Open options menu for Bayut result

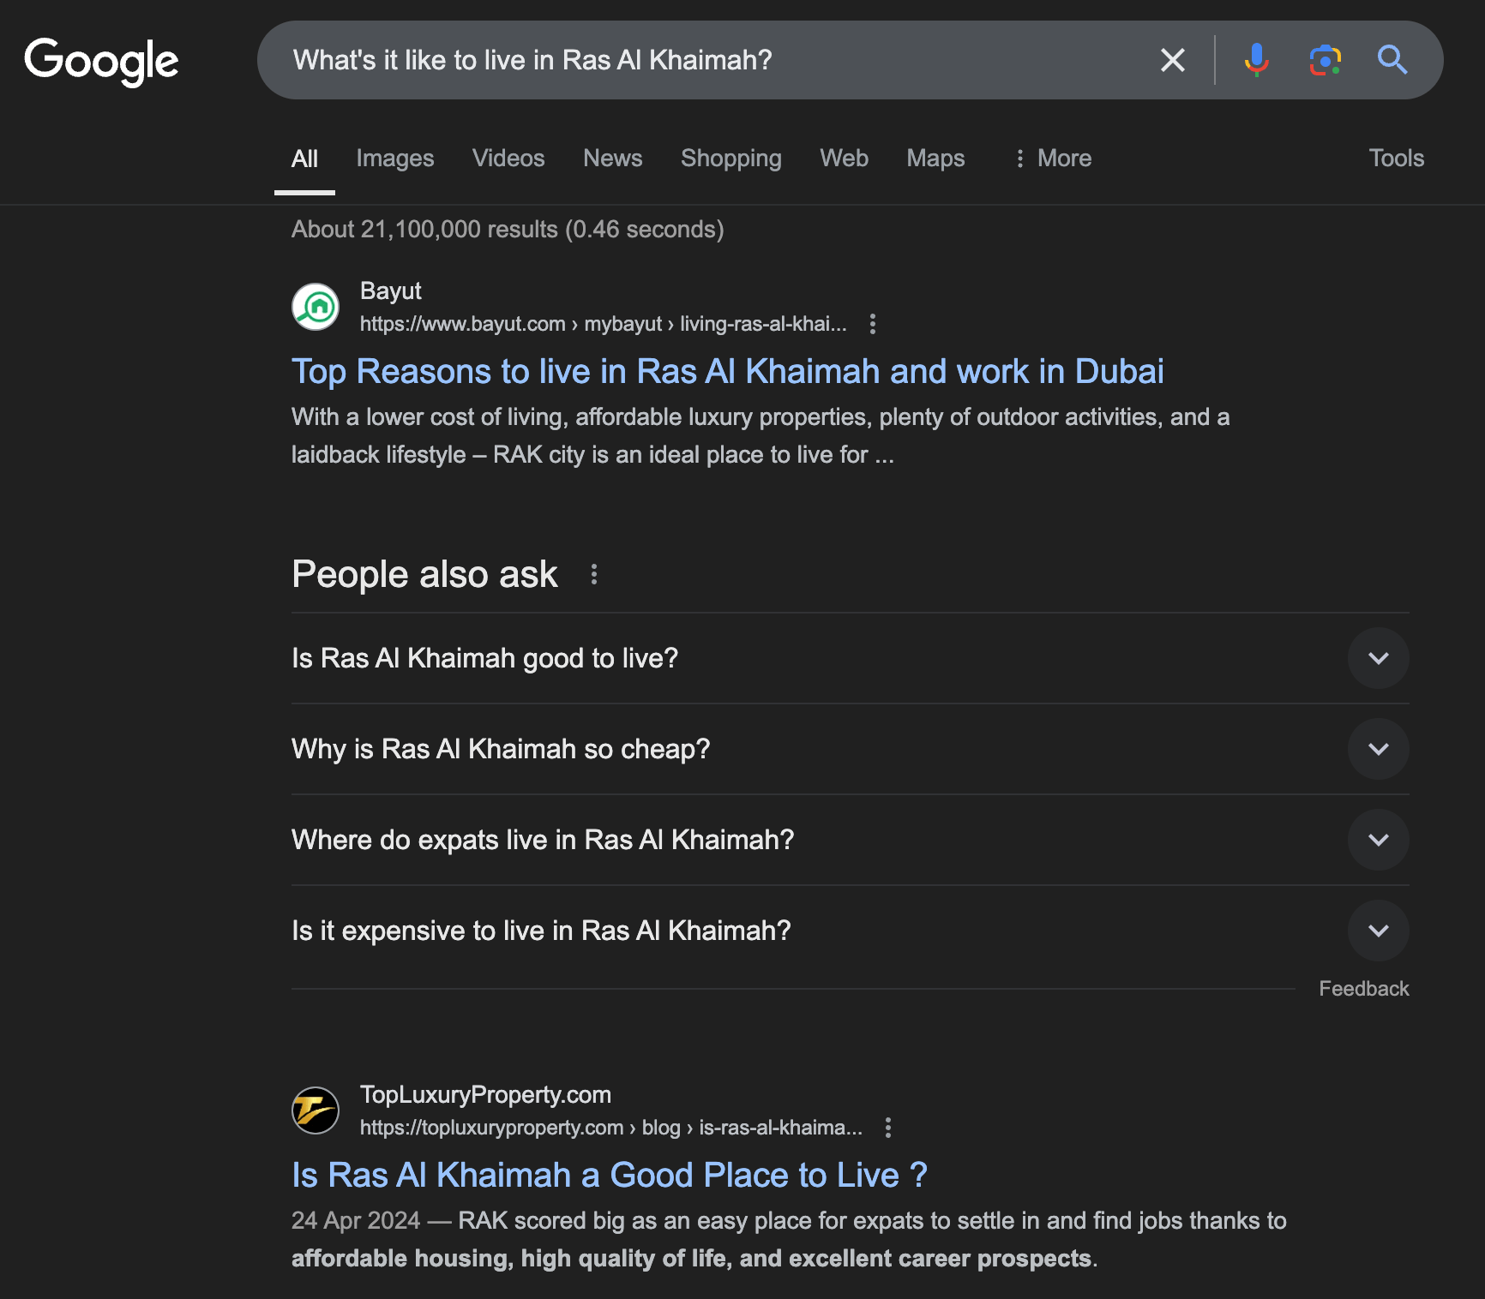pyautogui.click(x=872, y=324)
